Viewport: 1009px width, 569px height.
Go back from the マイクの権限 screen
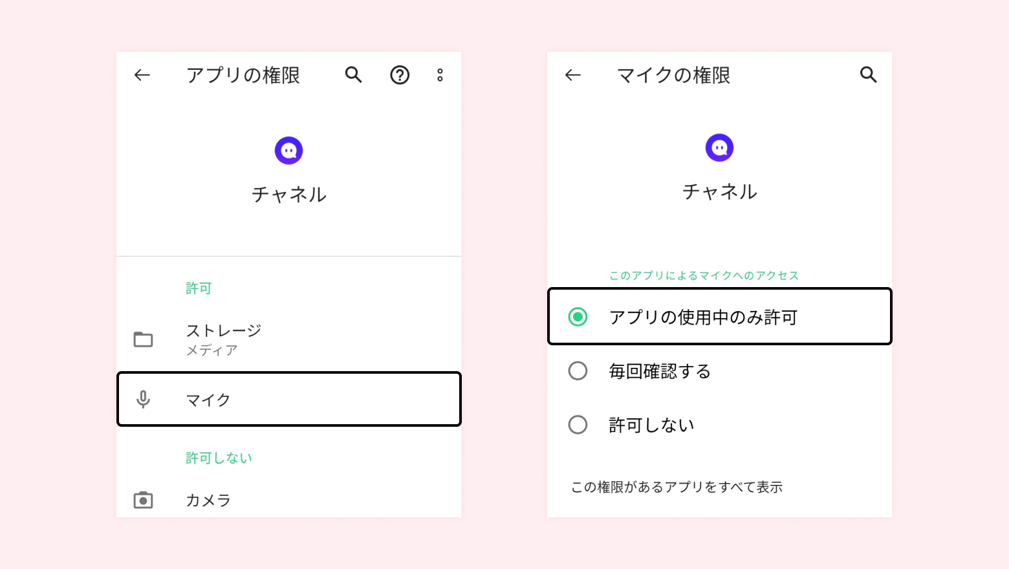pos(573,76)
